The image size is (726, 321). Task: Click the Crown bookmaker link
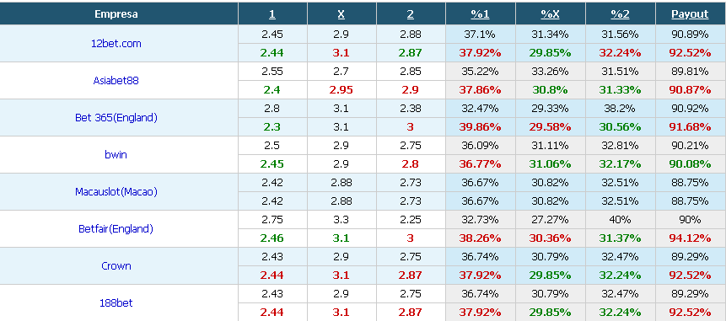coord(116,266)
